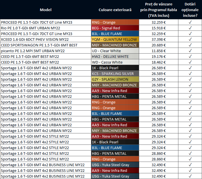This screenshot has width=202, height=179.
Task: Select the CEED PE model cell in DELUXE WHITE row
Action: coord(46,56)
